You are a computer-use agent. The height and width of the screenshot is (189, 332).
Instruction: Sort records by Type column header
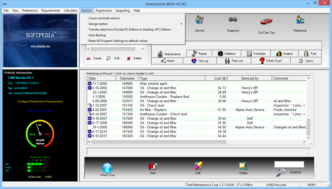(172, 78)
